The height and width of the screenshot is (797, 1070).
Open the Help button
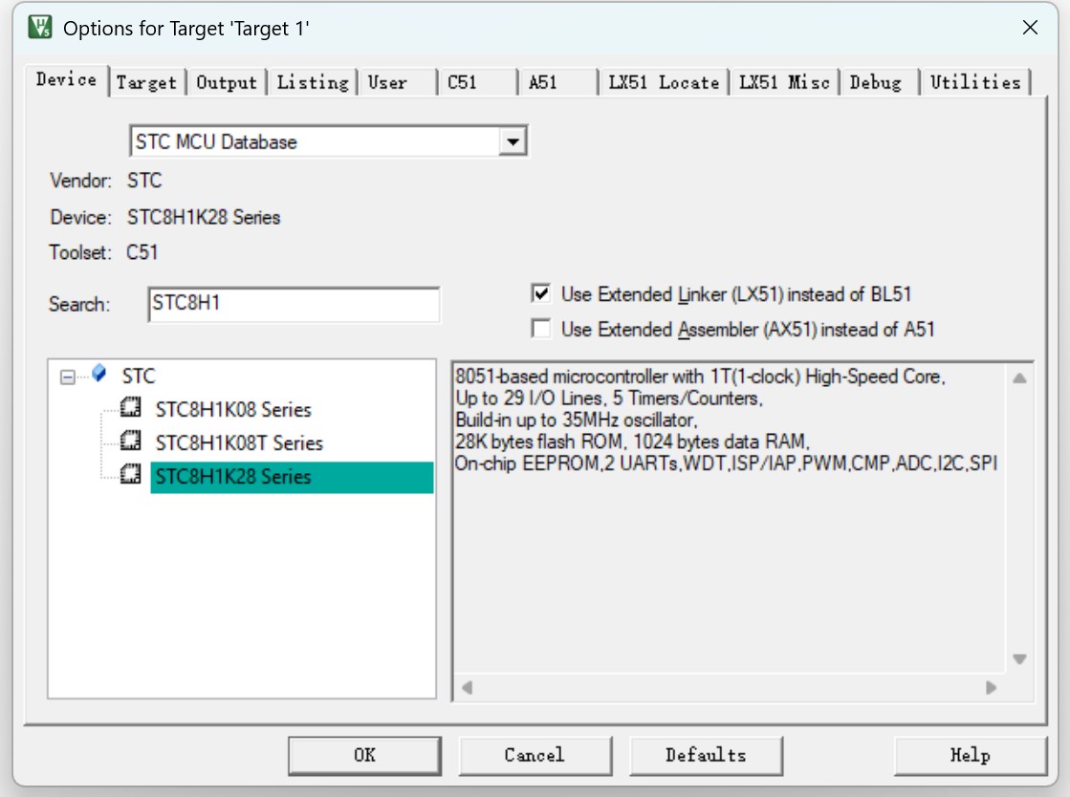pyautogui.click(x=971, y=755)
